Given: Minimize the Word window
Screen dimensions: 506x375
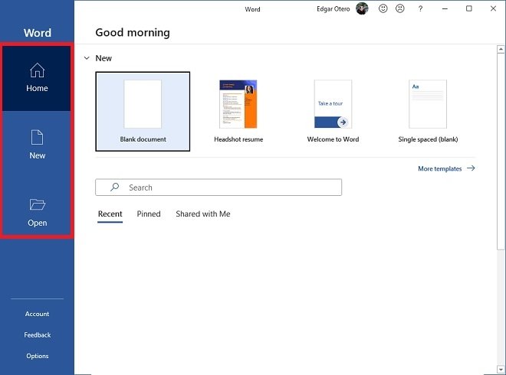Looking at the screenshot, I should point(445,8).
